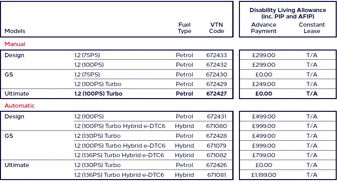Click VTN code 671079
337x181 pixels.
(x=217, y=146)
